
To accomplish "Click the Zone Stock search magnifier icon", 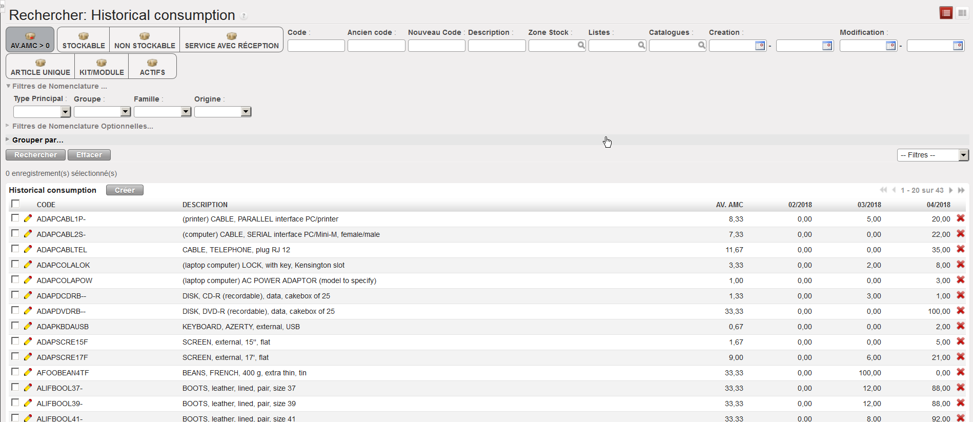I will [581, 46].
